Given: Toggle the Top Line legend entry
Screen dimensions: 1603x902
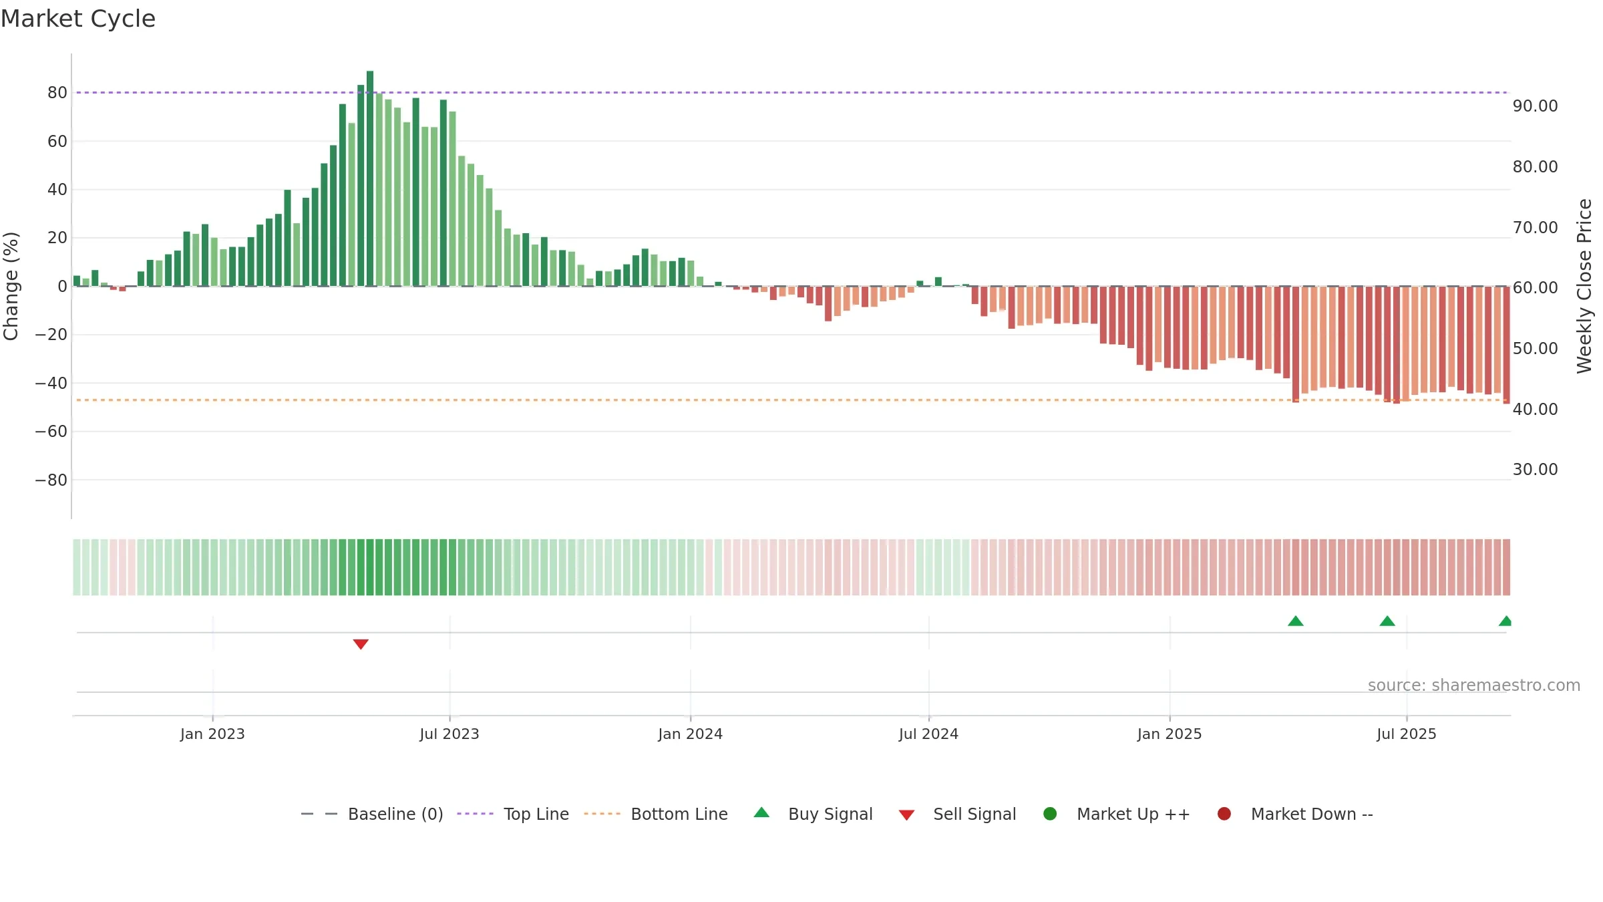Looking at the screenshot, I should (x=513, y=814).
